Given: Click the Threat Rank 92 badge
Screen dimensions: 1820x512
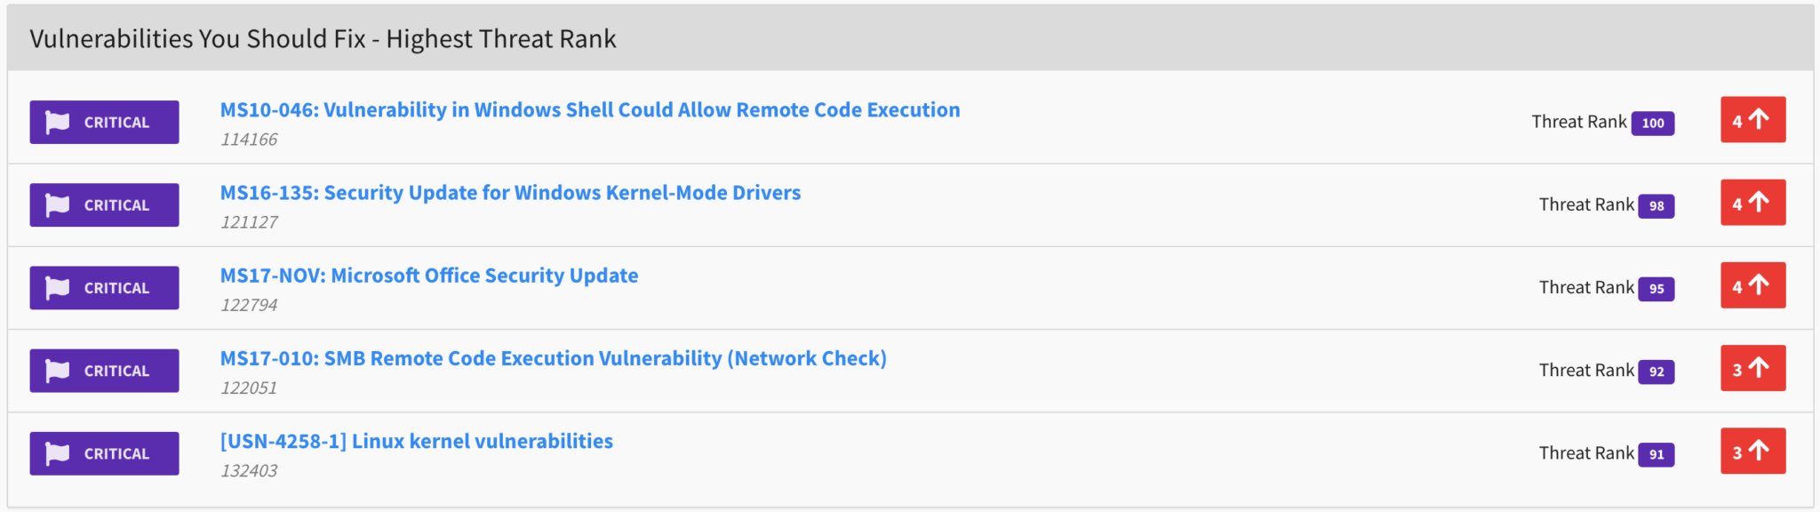Looking at the screenshot, I should (x=1656, y=372).
